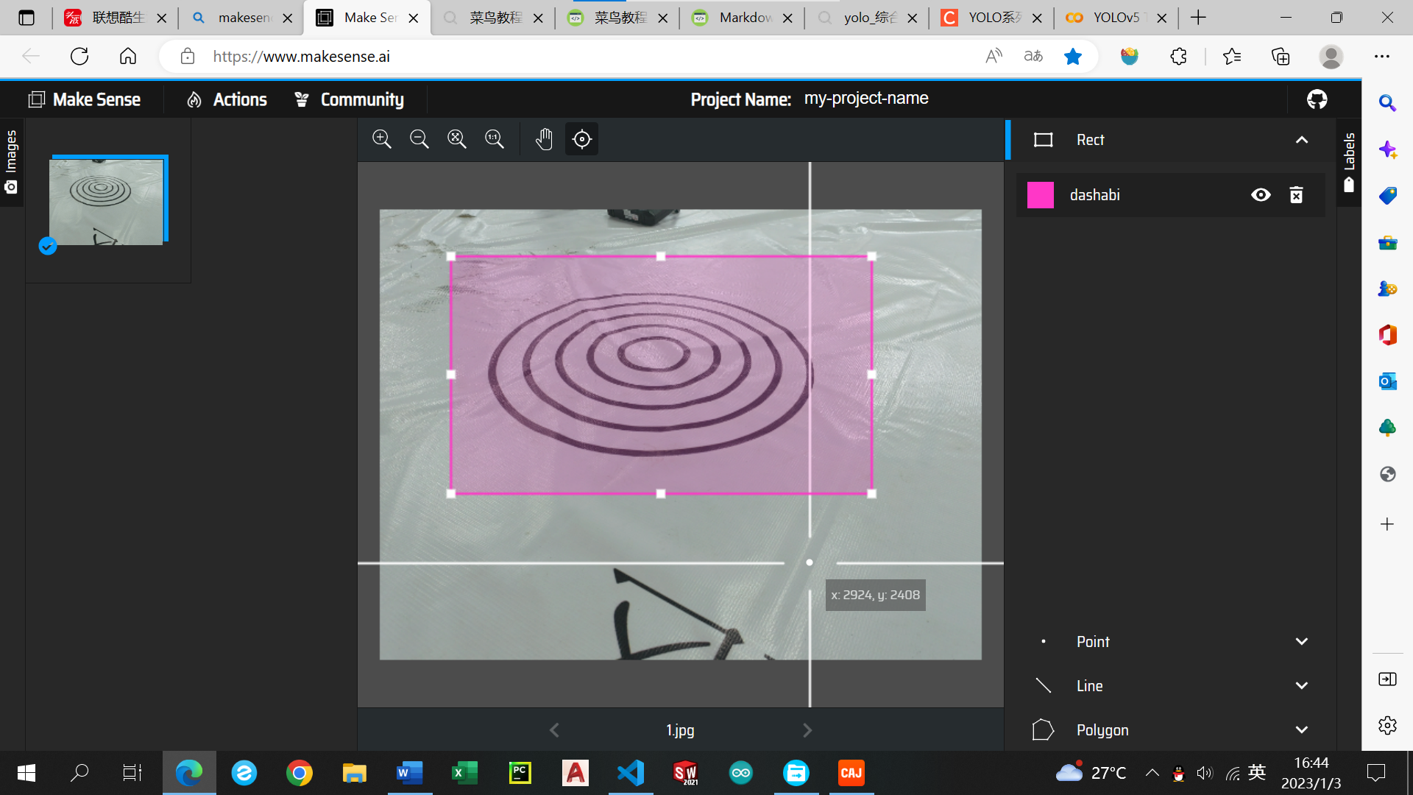Go to next image arrow
The image size is (1413, 795).
pos(807,730)
